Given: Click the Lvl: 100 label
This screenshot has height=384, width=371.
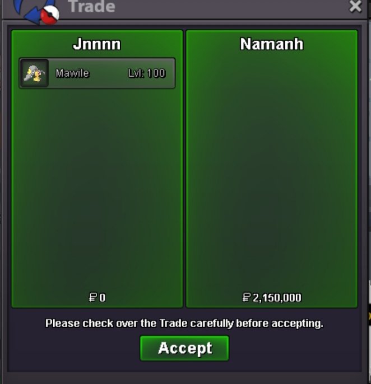Looking at the screenshot, I should (147, 73).
